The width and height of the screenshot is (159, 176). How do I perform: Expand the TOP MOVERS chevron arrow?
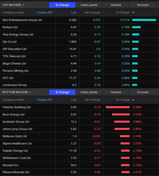click(23, 5)
